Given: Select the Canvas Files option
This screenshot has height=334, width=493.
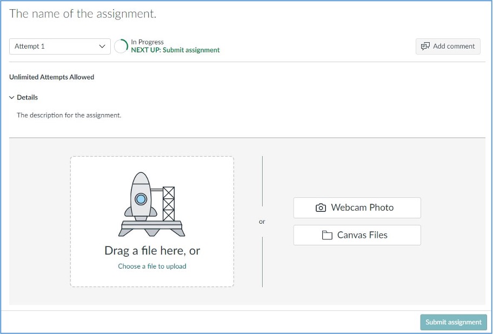Looking at the screenshot, I should click(x=357, y=235).
